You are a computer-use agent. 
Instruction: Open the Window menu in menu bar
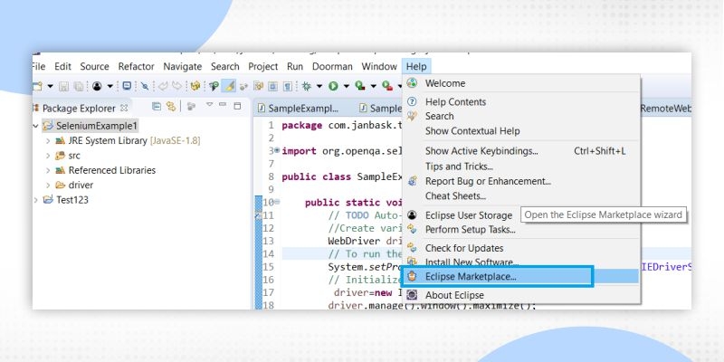pos(378,66)
